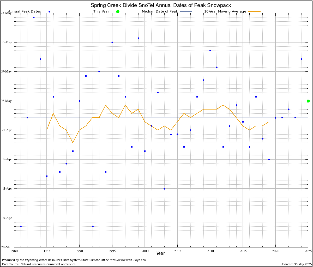Click the 28-Mar y-axis label
Screen dimensions: 313x267
tap(6, 247)
